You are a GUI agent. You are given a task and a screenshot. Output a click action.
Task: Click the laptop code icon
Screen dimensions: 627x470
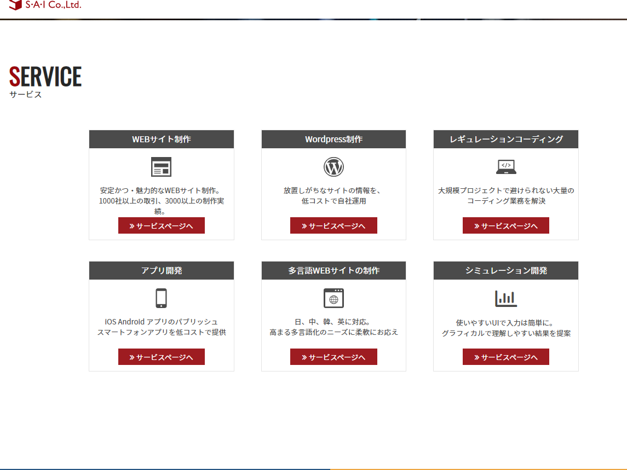click(x=506, y=167)
